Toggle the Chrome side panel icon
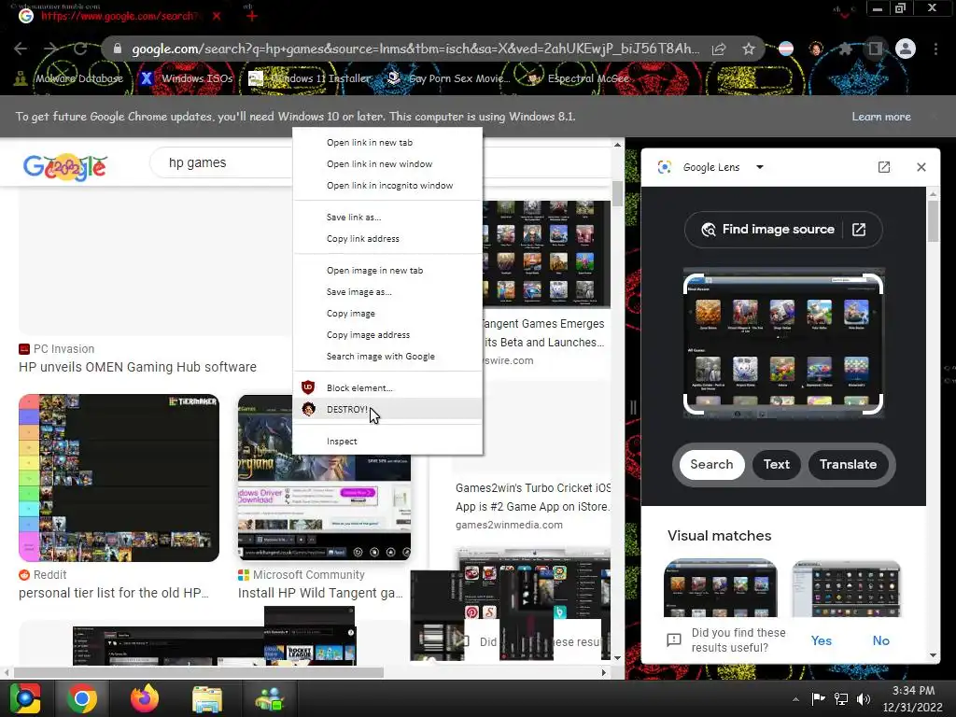The width and height of the screenshot is (956, 717). (875, 49)
